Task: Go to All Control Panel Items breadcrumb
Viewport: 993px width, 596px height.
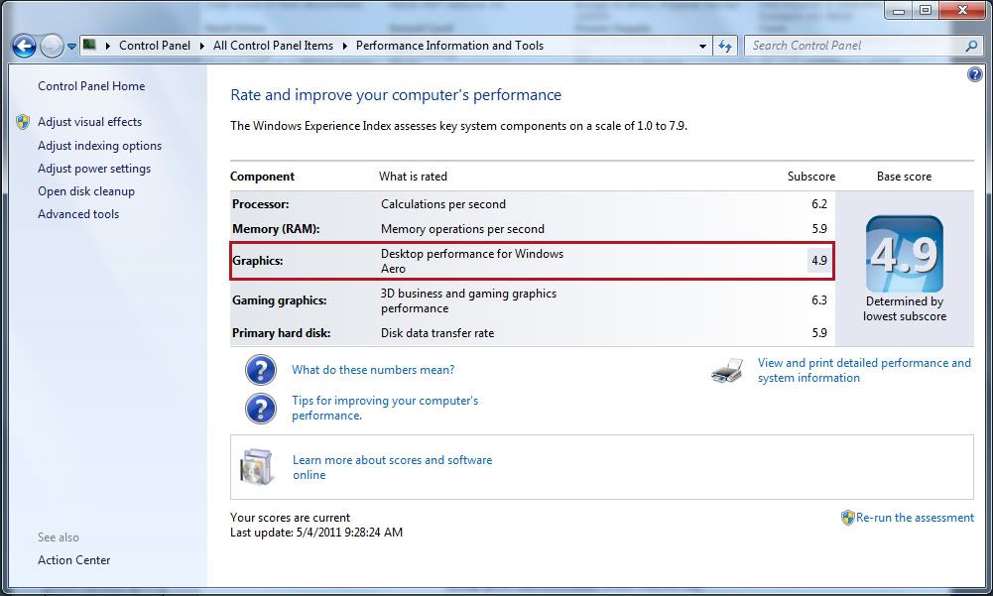Action: pyautogui.click(x=273, y=46)
